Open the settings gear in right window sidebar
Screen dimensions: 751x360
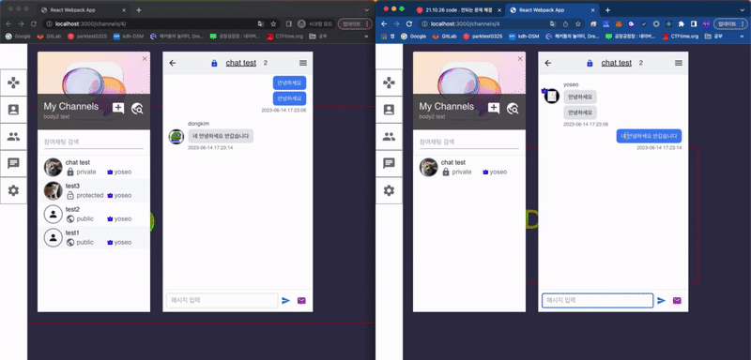[389, 190]
